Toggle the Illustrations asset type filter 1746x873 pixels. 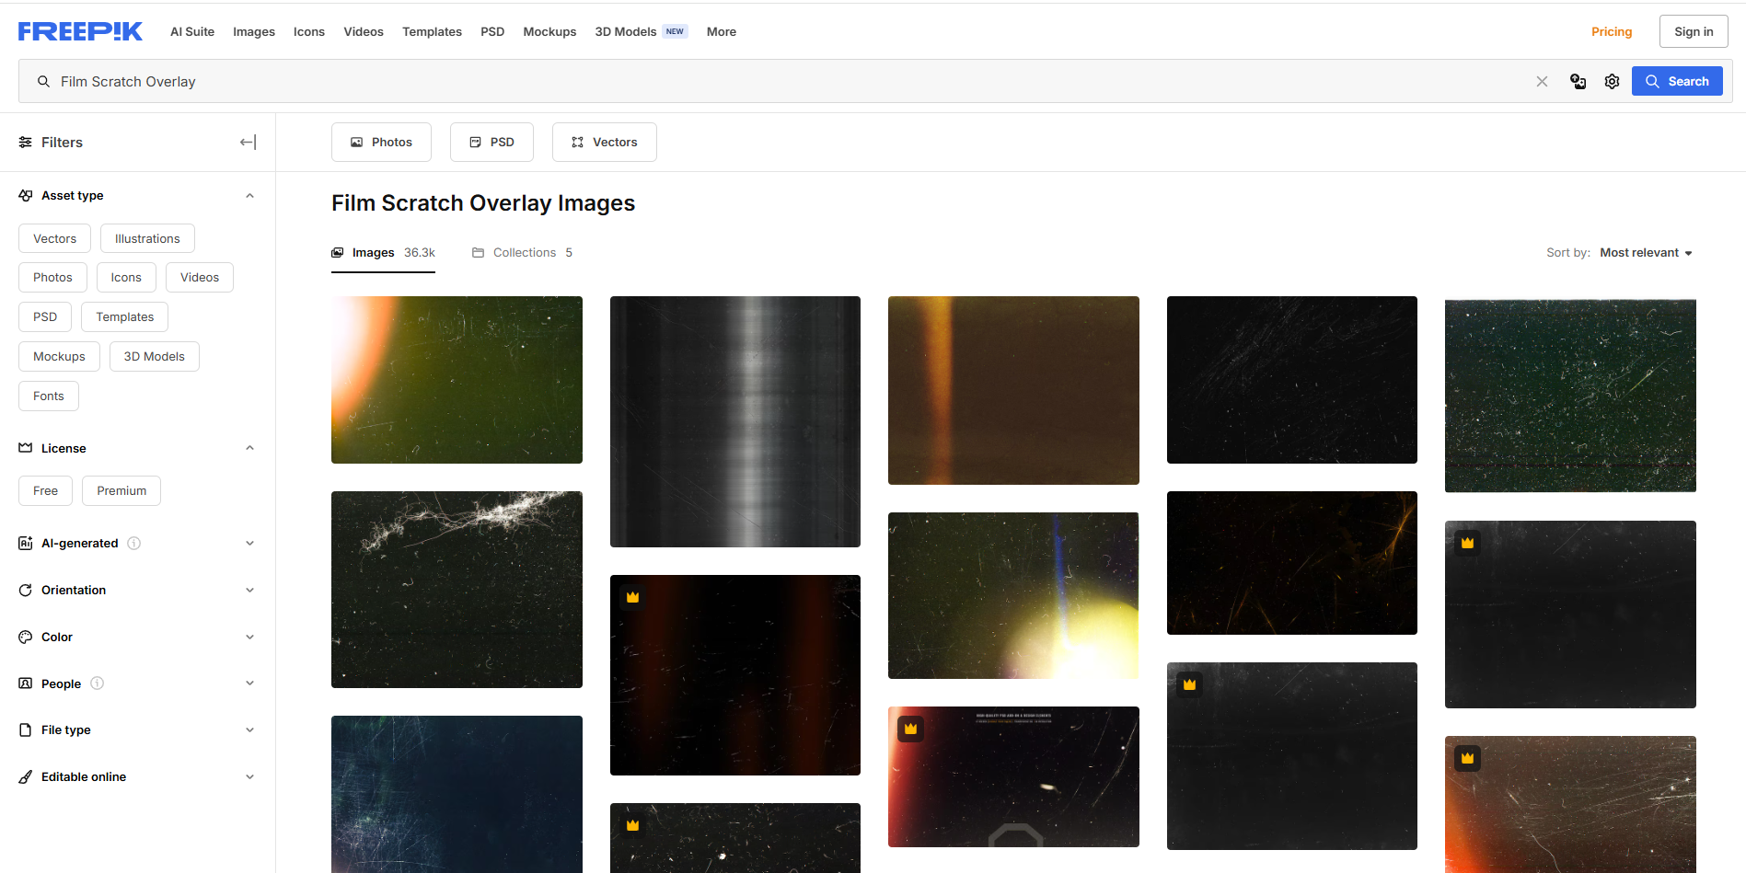click(147, 239)
